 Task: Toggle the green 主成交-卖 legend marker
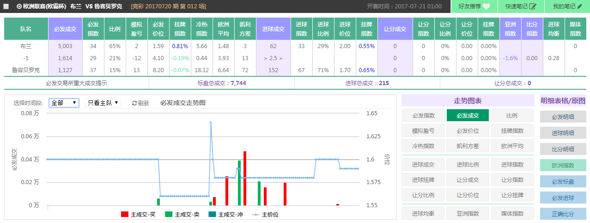[x=169, y=214]
